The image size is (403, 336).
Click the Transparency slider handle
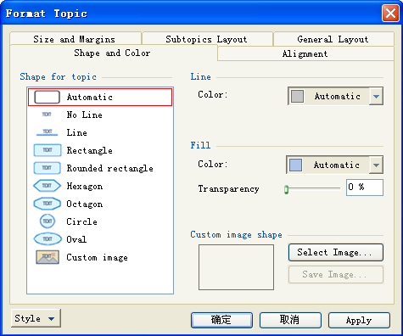287,189
